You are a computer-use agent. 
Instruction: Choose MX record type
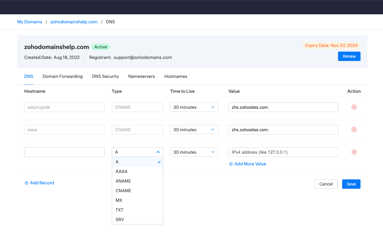pyautogui.click(x=137, y=200)
